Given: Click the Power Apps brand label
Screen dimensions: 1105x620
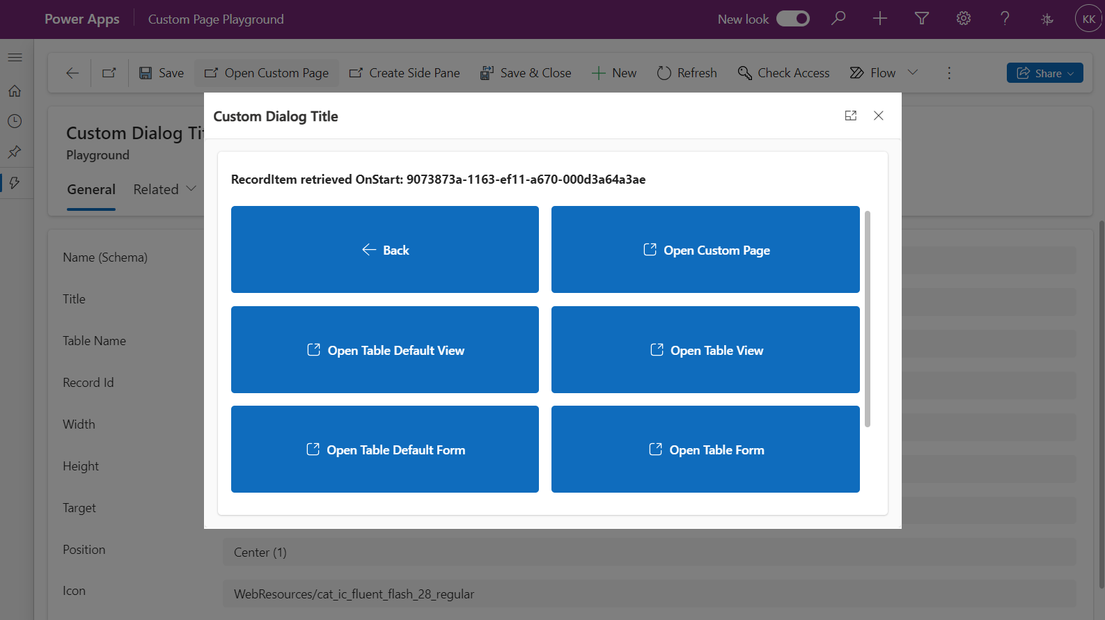Looking at the screenshot, I should click(82, 19).
